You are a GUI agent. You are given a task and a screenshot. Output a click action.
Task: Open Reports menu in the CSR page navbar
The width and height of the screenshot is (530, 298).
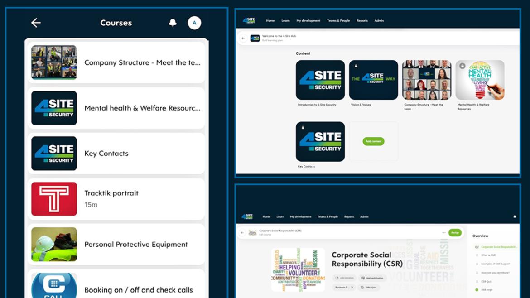349,217
